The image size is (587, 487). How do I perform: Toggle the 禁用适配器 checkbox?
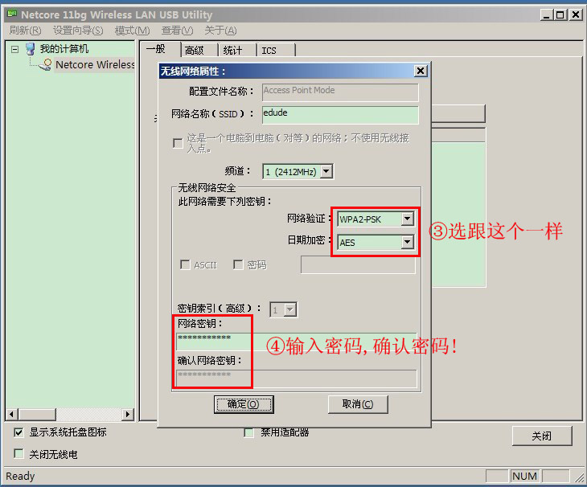pos(249,433)
